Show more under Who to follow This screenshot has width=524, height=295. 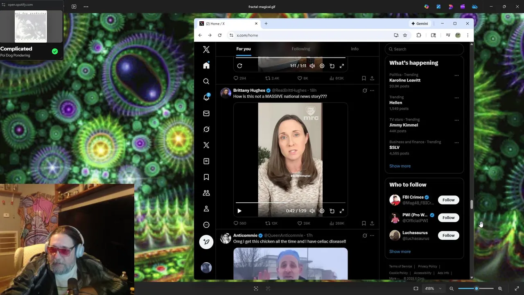coord(400,252)
